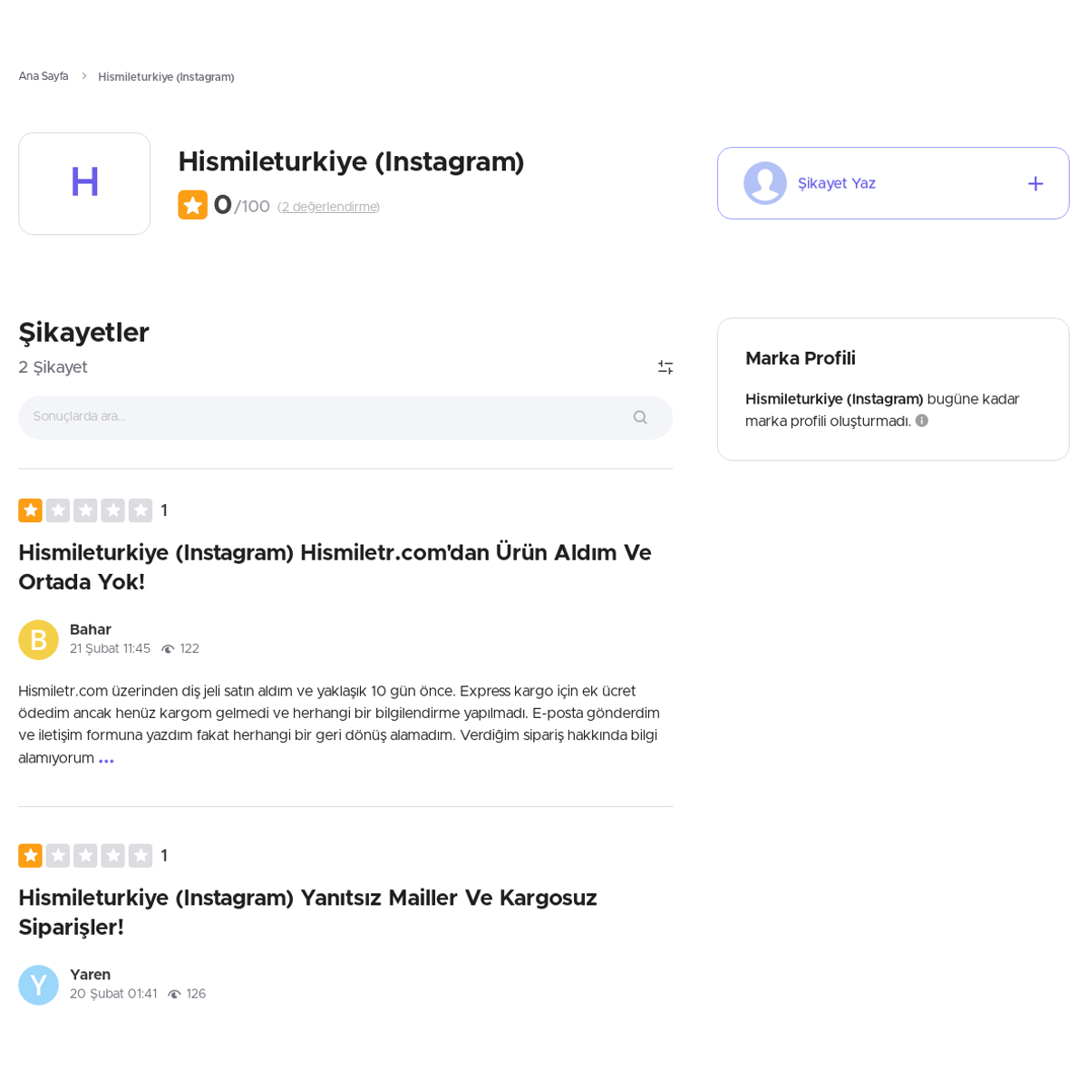Click the view count eye icon by 122

click(168, 649)
